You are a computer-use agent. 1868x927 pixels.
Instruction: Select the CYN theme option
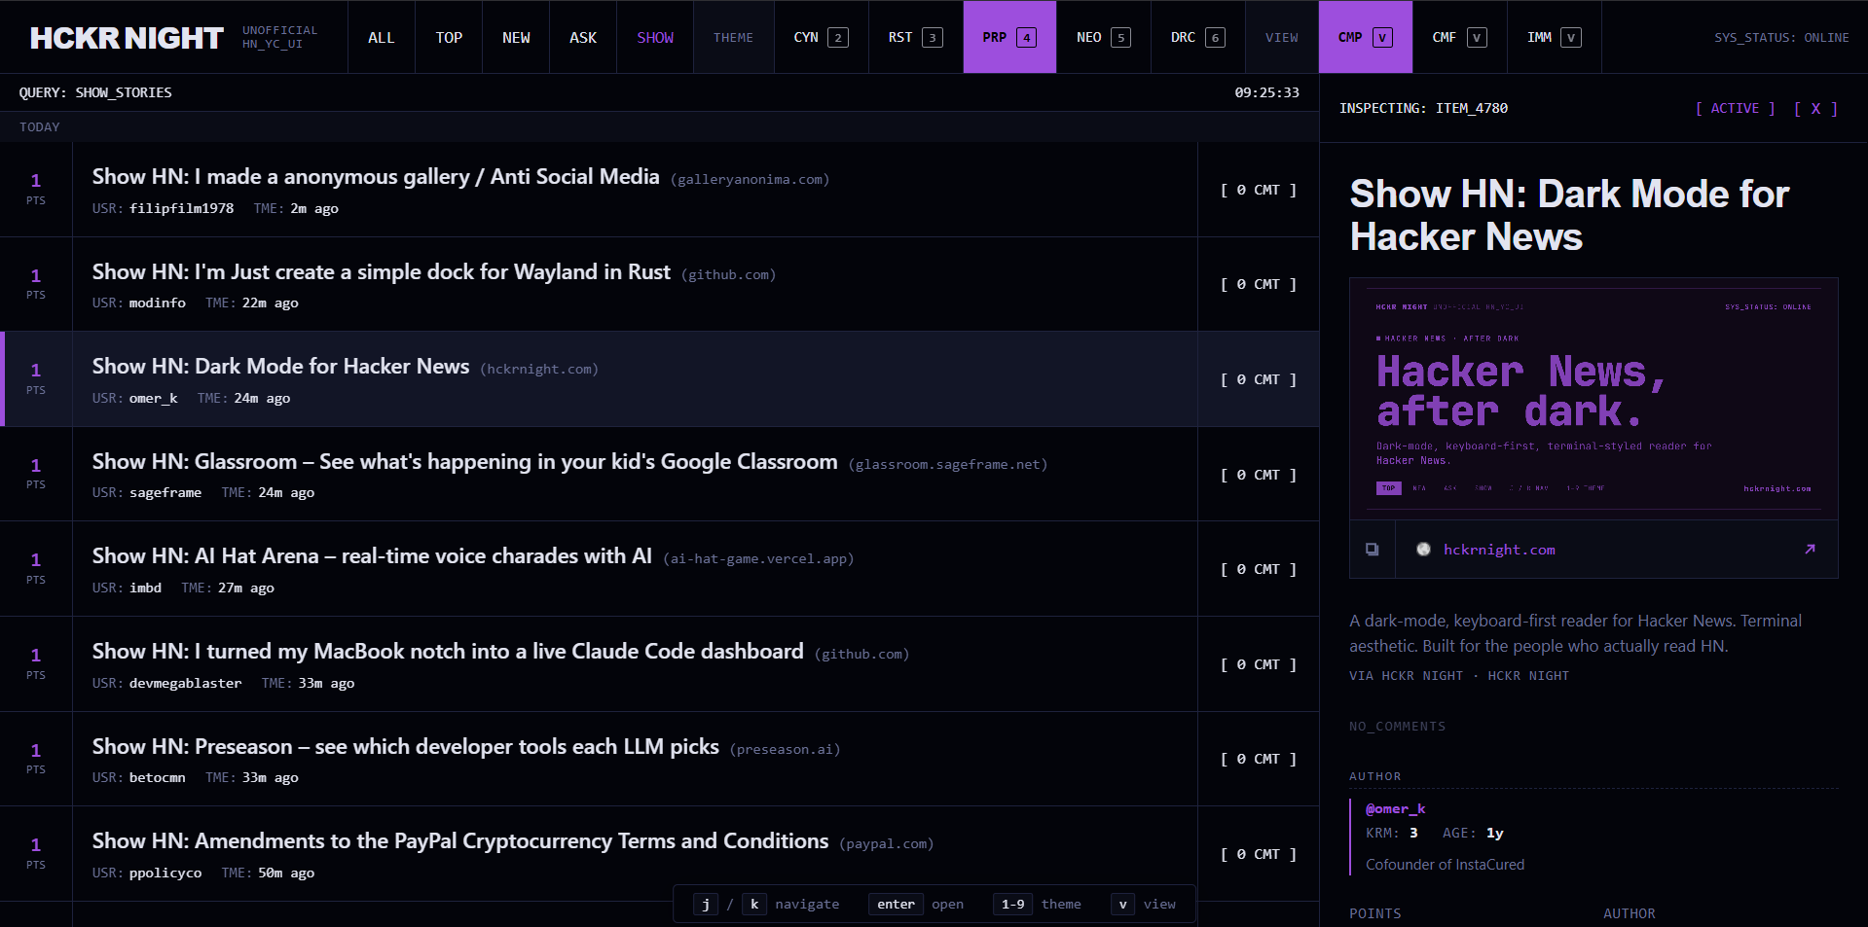pyautogui.click(x=821, y=37)
